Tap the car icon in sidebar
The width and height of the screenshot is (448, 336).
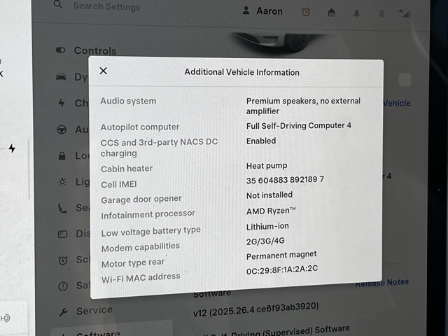coord(61,76)
